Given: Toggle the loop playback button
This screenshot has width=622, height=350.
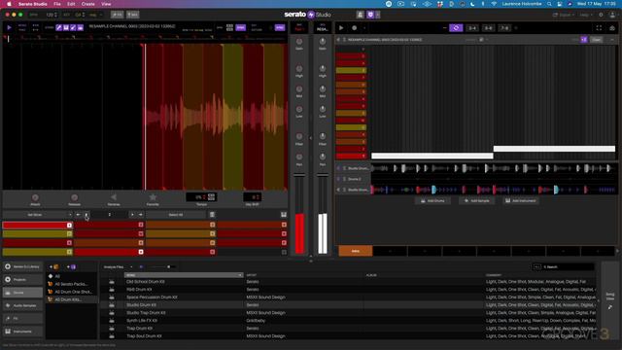Looking at the screenshot, I should point(456,28).
